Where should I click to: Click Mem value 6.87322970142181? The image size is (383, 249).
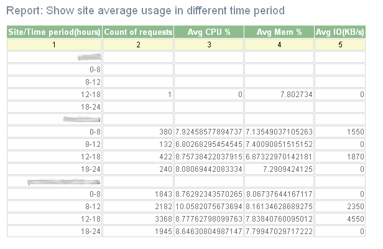click(279, 157)
